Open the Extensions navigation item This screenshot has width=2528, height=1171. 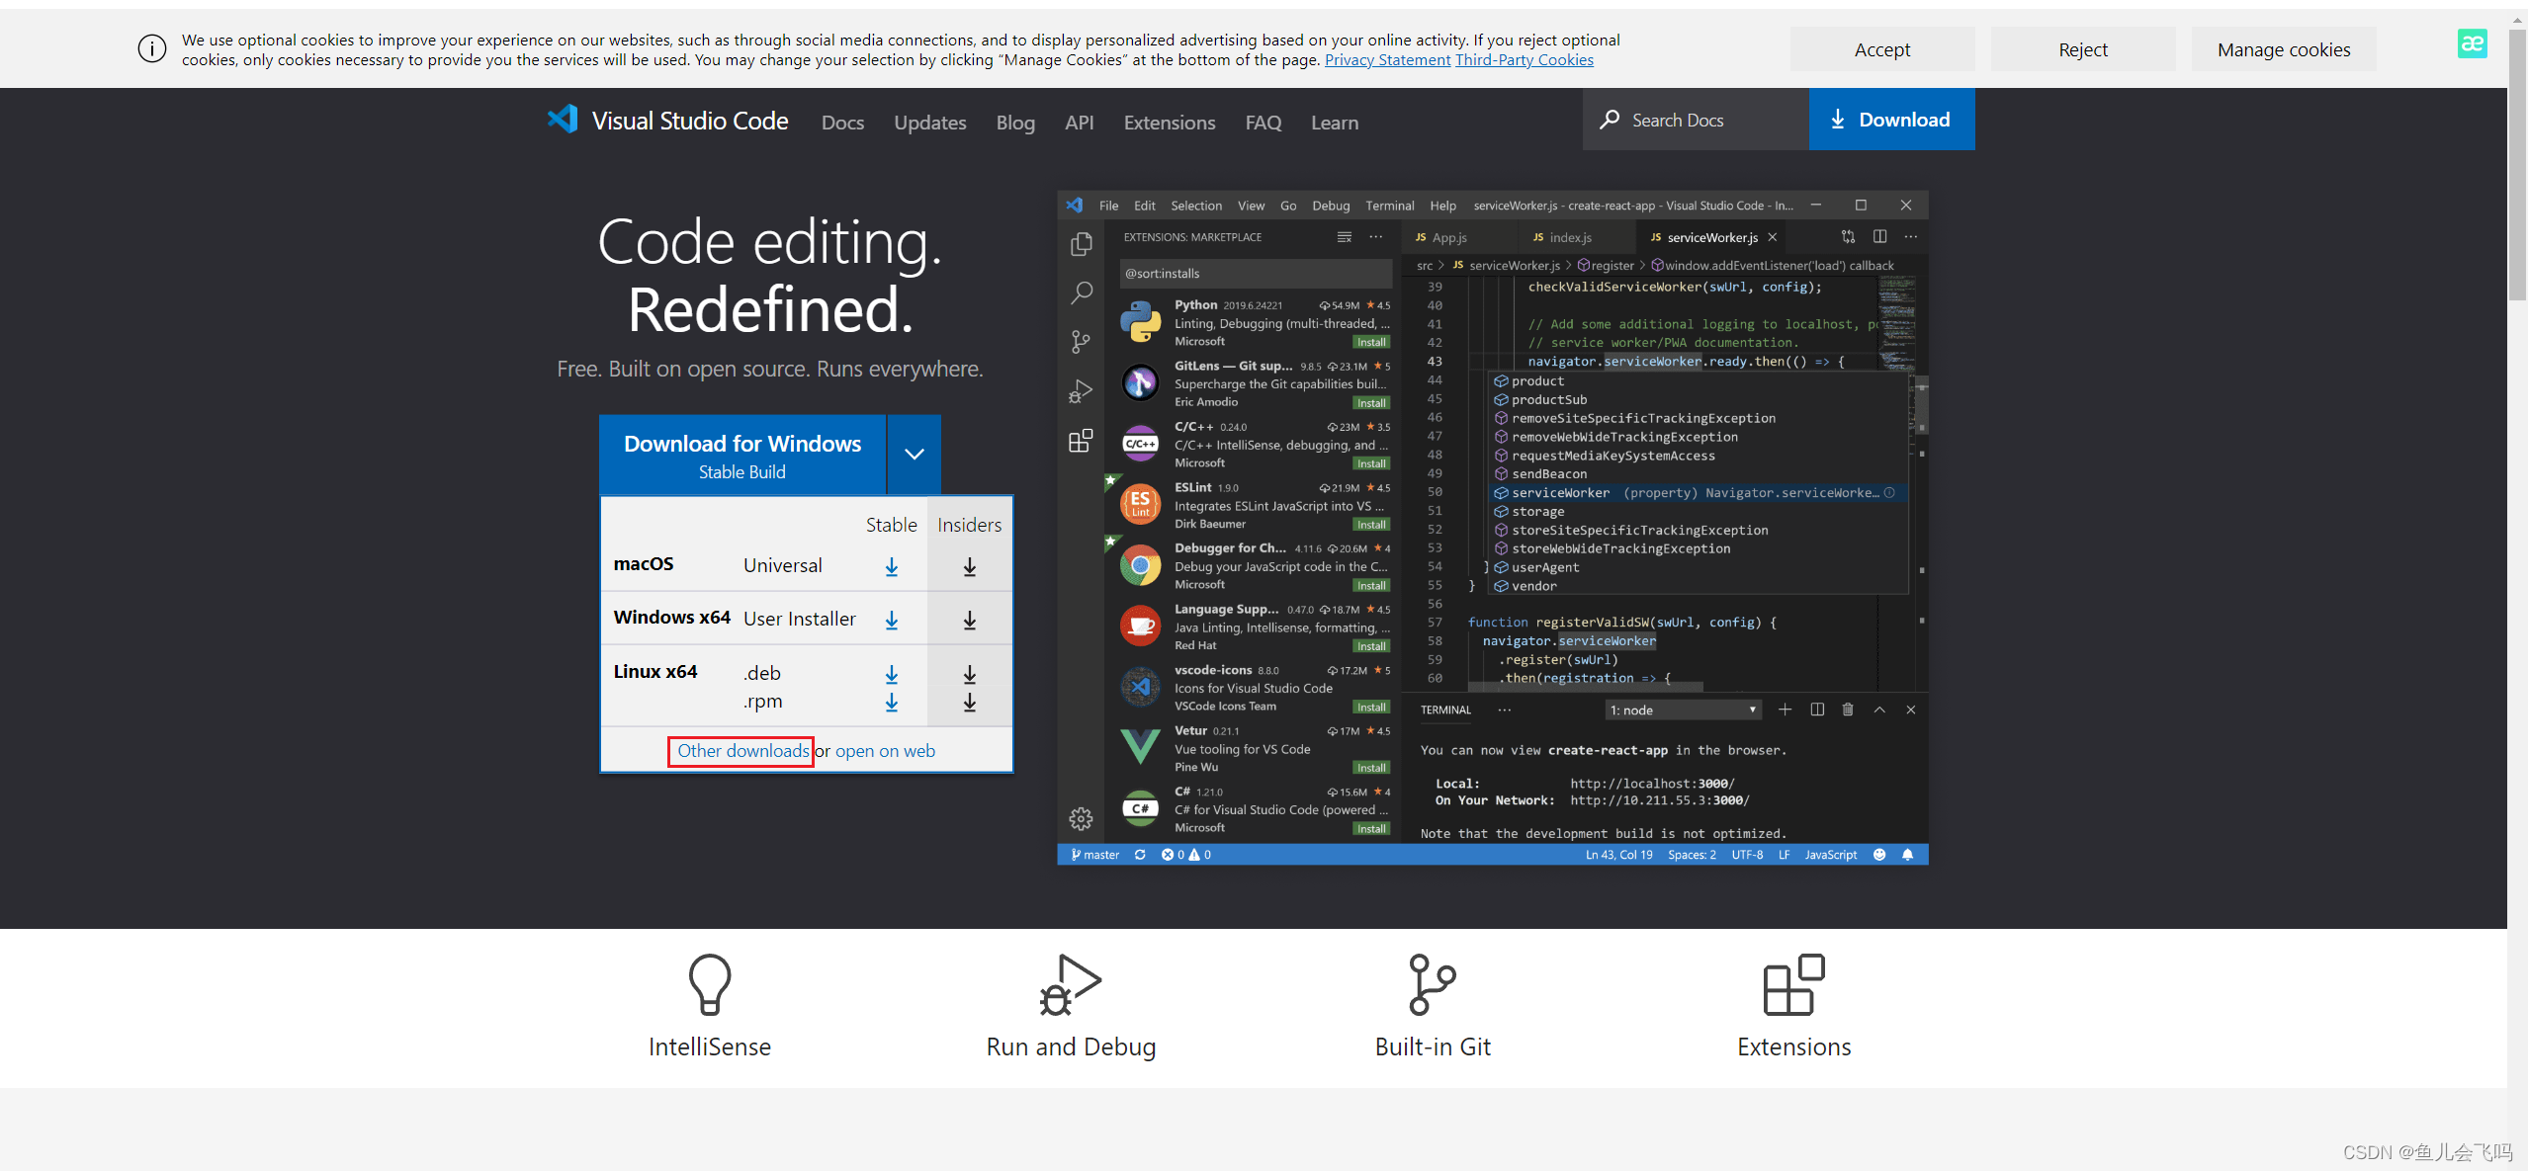(1169, 123)
